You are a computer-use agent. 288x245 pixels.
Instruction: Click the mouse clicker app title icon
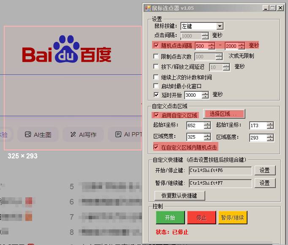(147, 8)
